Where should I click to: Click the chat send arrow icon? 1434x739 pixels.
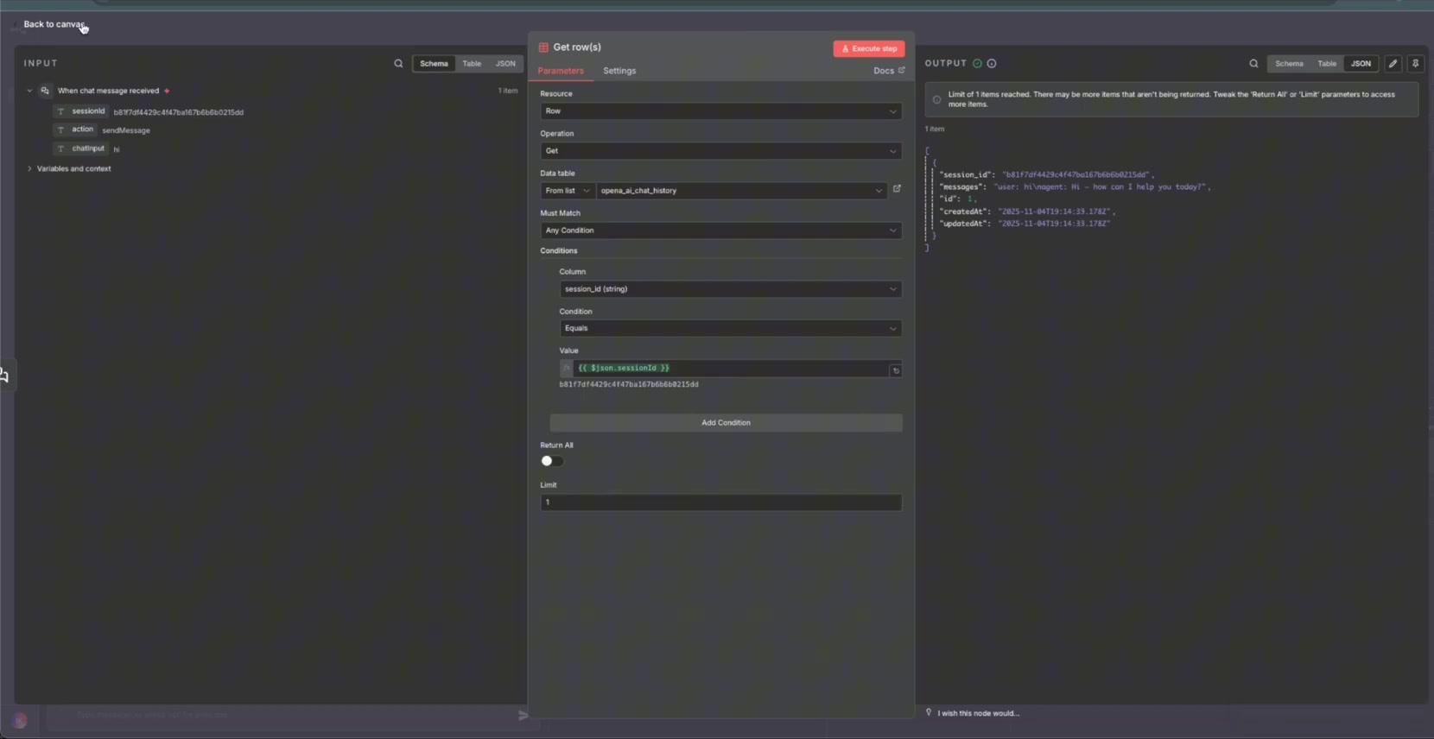(x=523, y=716)
